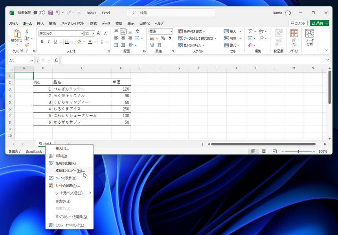Click the search box in title bar
Screen dimensions: 338x235
[171, 13]
